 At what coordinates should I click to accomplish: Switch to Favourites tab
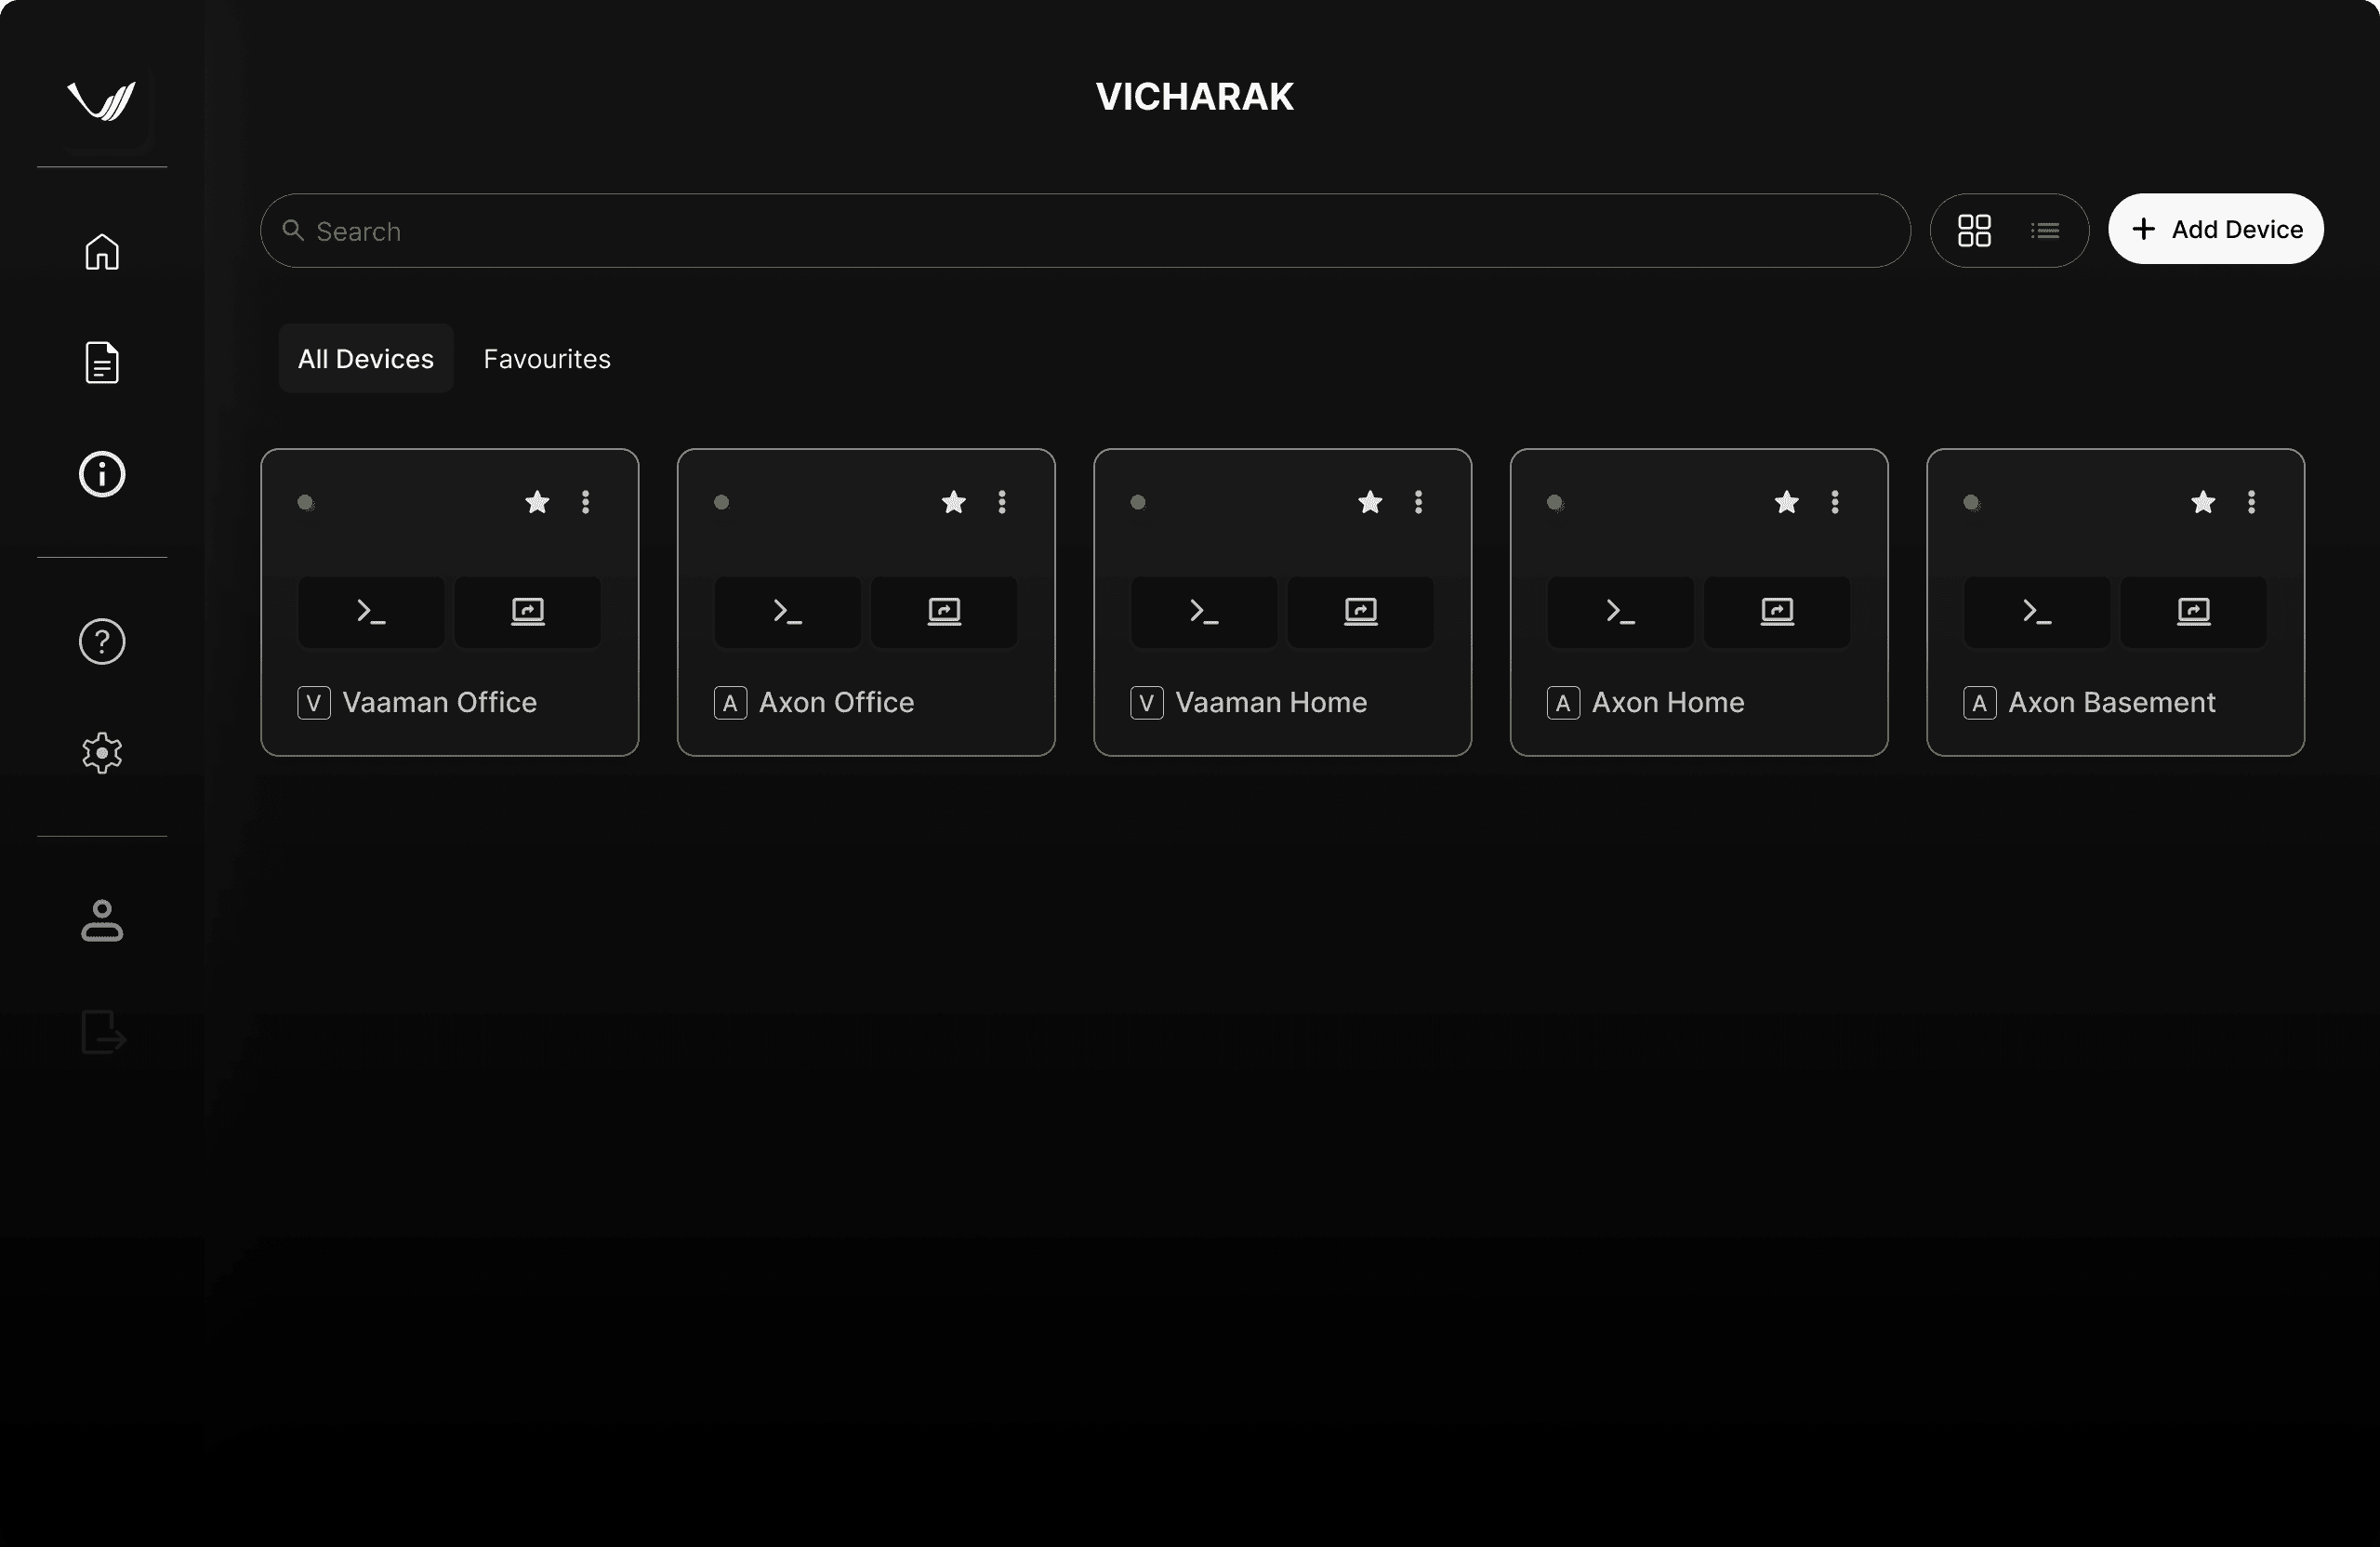coord(547,359)
